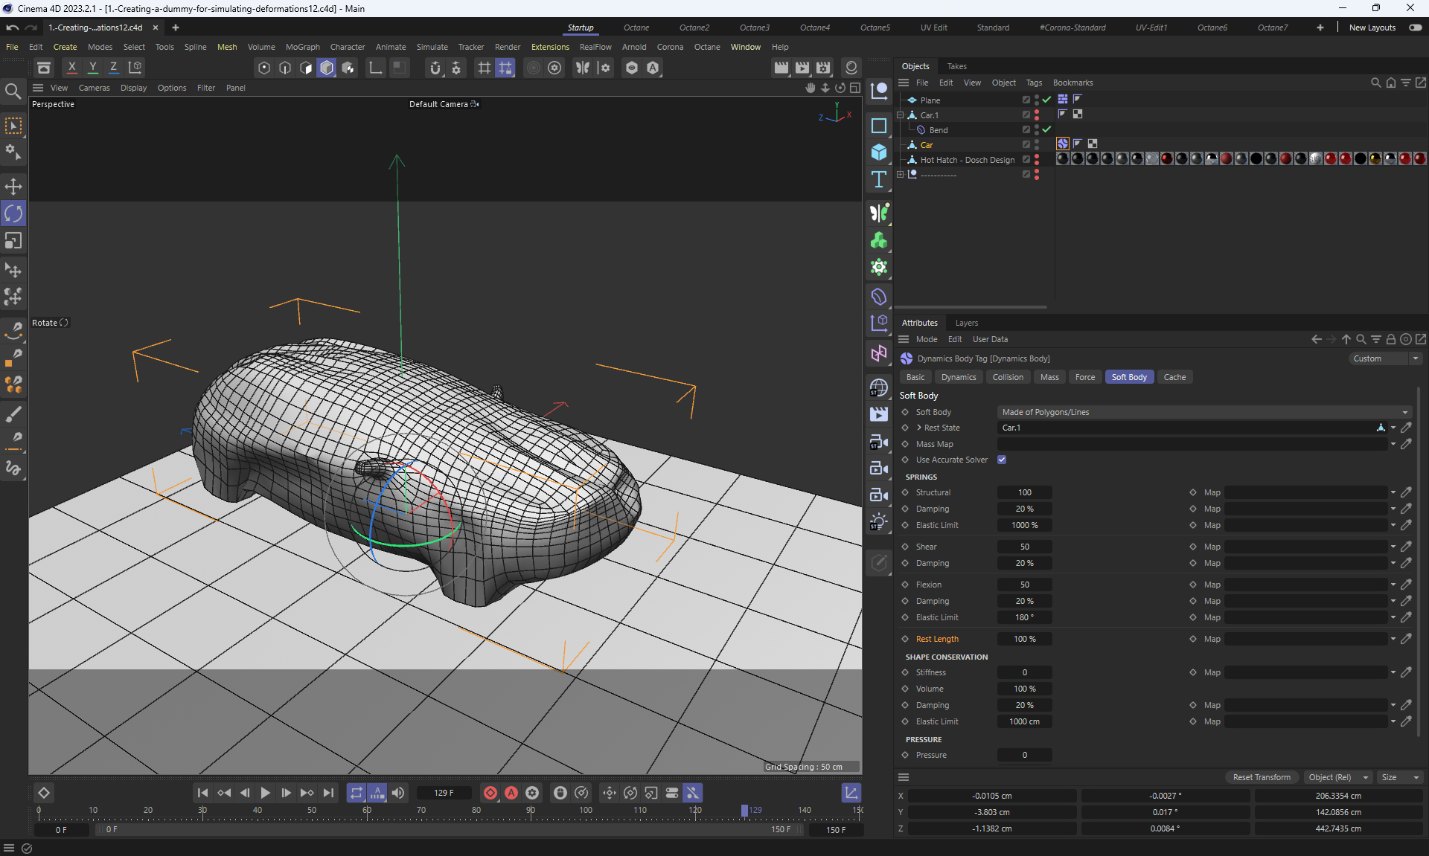
Task: Click the Cube primitive icon
Action: pyautogui.click(x=879, y=152)
